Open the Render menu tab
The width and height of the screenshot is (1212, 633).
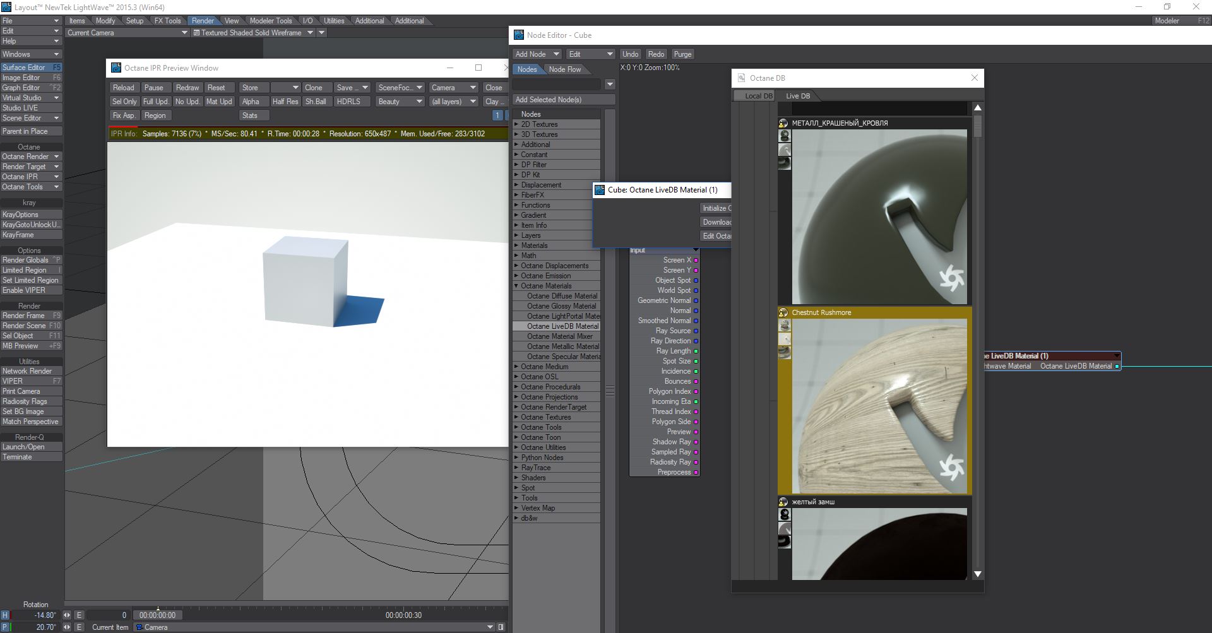203,21
